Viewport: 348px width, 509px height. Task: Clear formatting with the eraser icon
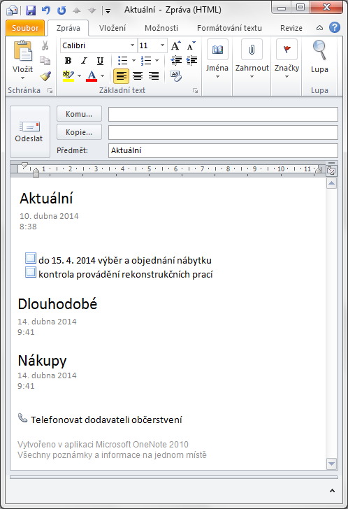(x=176, y=76)
